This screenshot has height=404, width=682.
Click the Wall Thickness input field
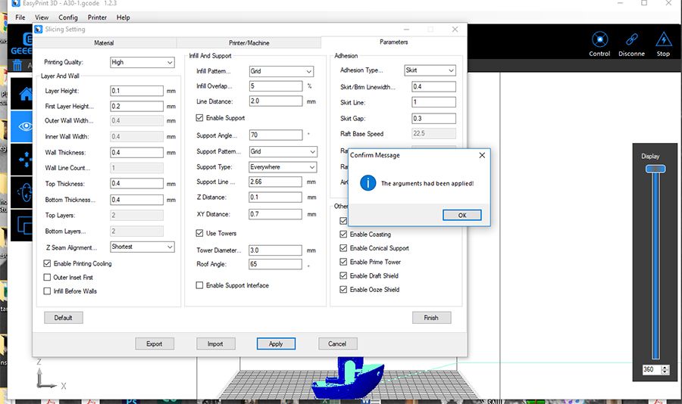[x=136, y=153]
